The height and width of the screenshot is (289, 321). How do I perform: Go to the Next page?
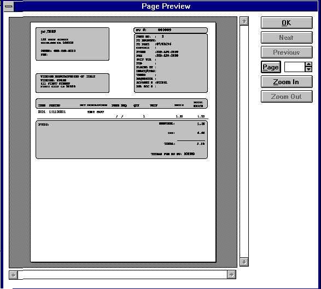287,38
